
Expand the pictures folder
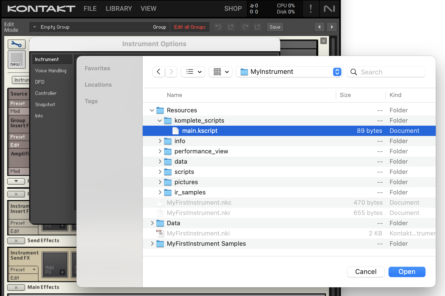(160, 182)
